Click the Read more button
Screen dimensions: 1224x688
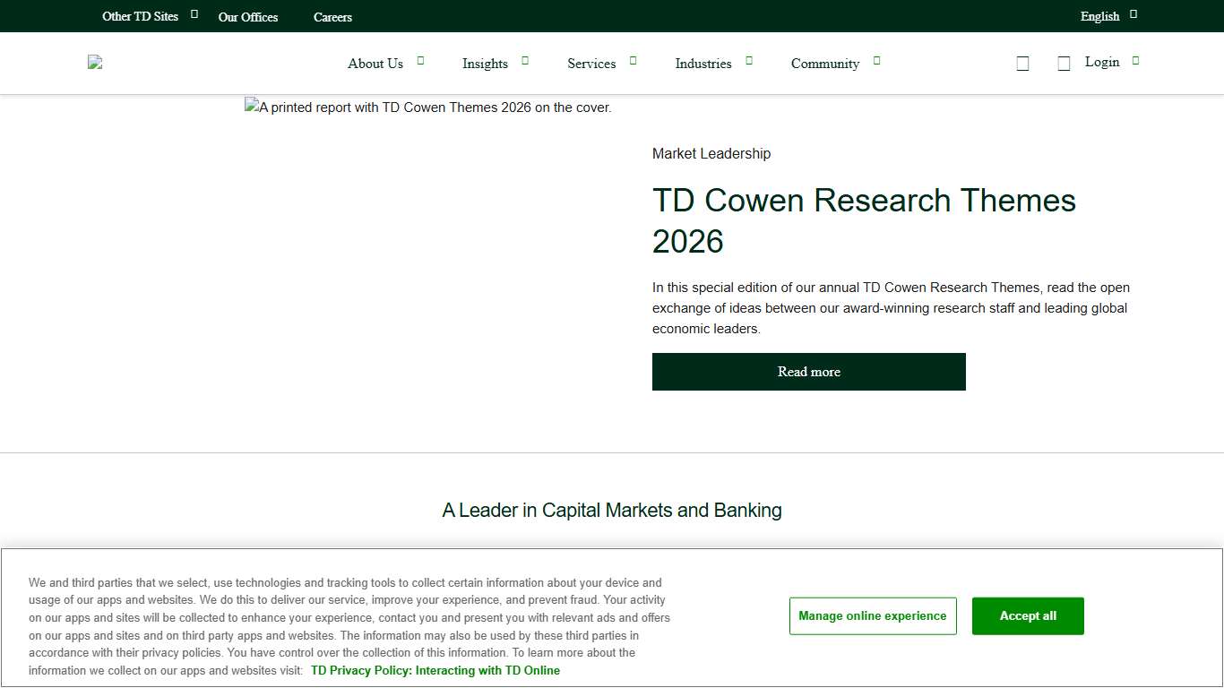point(808,371)
